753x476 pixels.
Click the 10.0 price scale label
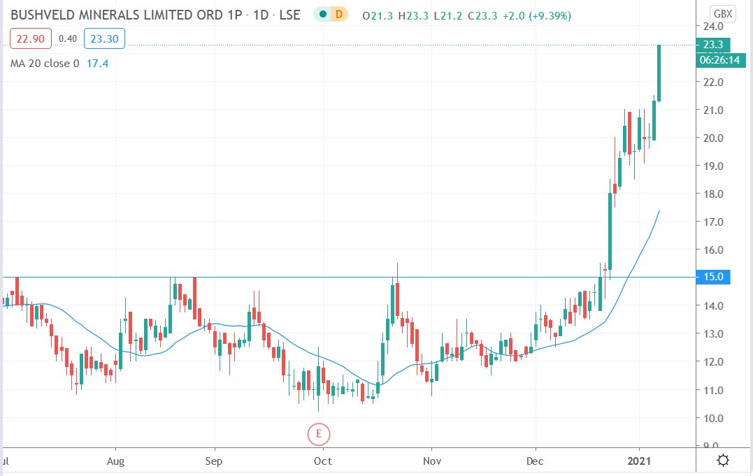[x=713, y=418]
